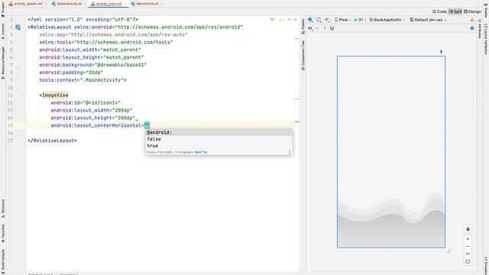Image resolution: width=489 pixels, height=275 pixels.
Task: Click the blue help question icon
Action: click(x=472, y=28)
